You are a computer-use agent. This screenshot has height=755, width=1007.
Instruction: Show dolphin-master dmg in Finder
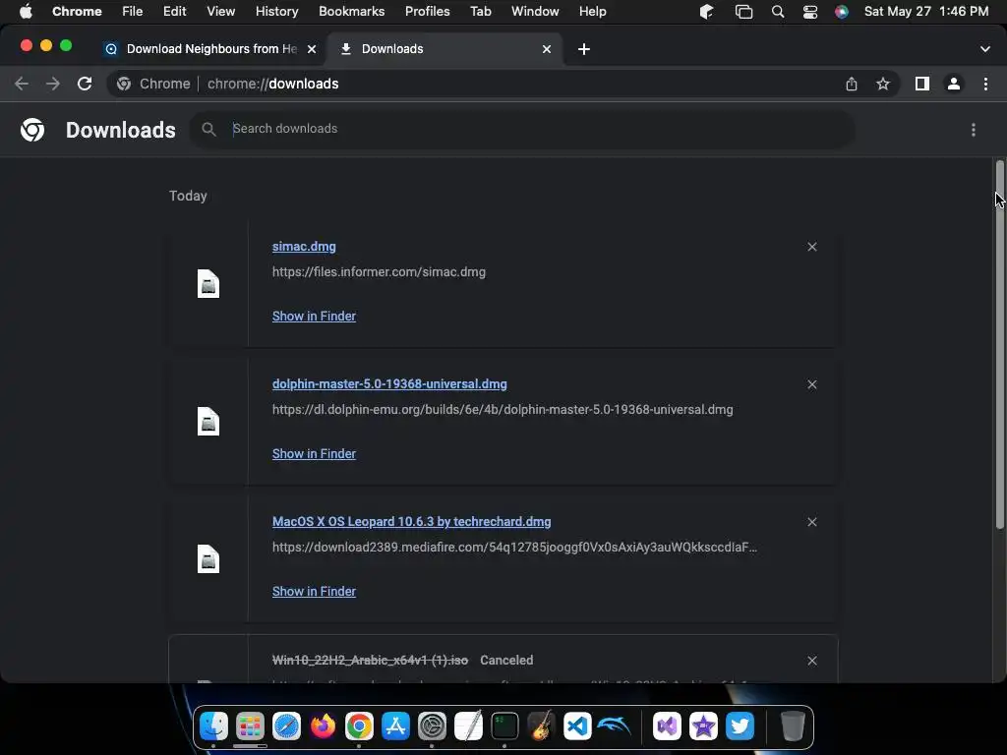coord(314,454)
